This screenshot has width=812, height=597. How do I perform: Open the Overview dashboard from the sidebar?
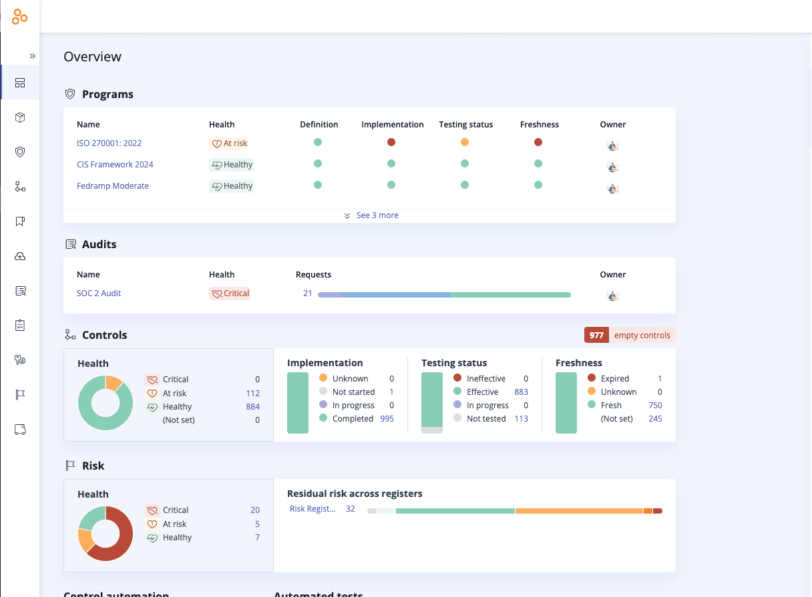tap(20, 82)
